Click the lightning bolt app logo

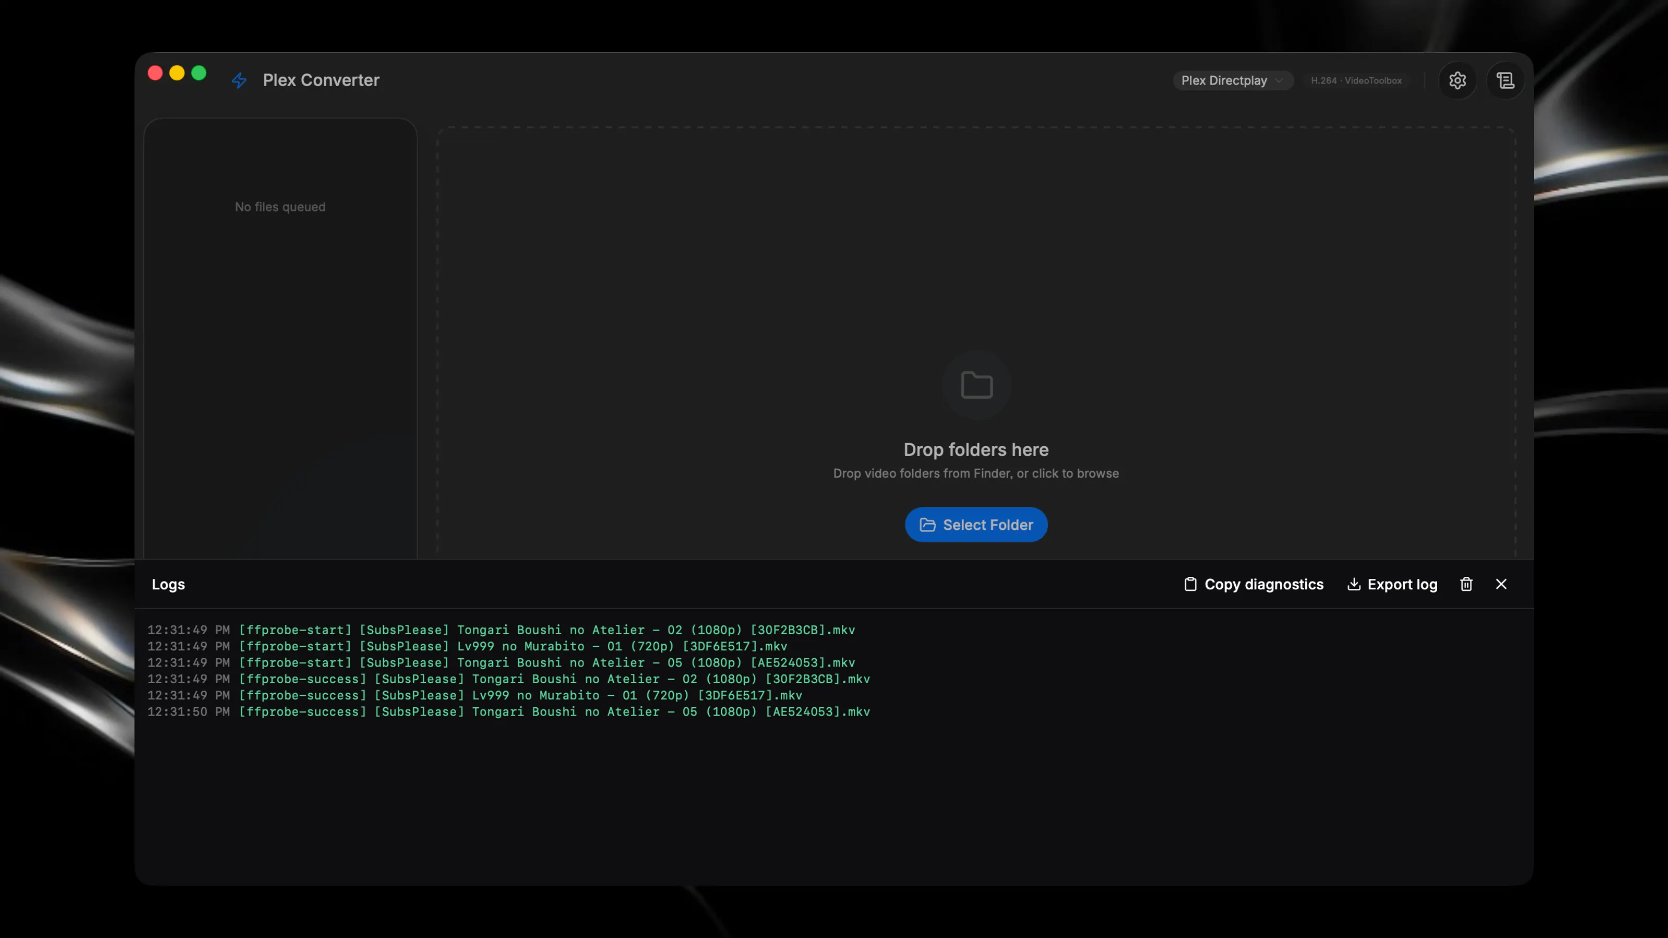(239, 80)
